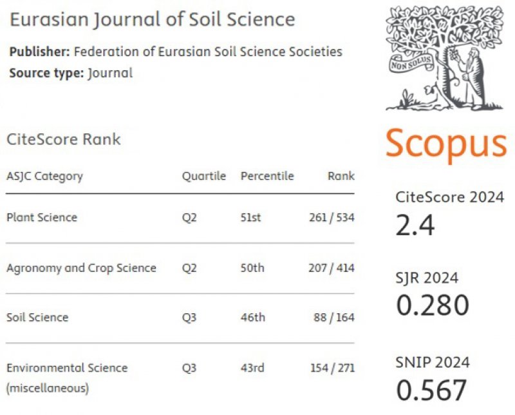Click the SJR 2024 value 0.280
Screen dimensions: 515x415
(433, 305)
